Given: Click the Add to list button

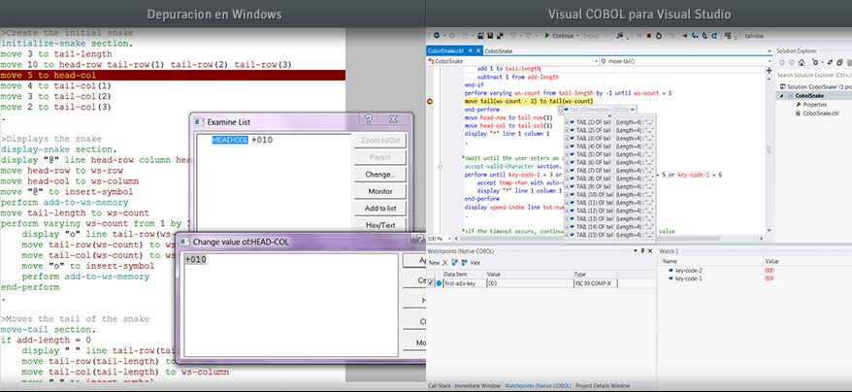Looking at the screenshot, I should tap(378, 209).
